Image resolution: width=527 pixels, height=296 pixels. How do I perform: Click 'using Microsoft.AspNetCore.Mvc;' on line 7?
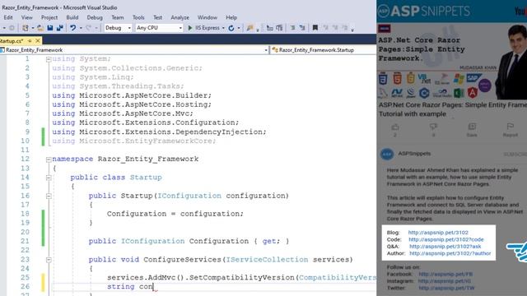click(x=123, y=113)
